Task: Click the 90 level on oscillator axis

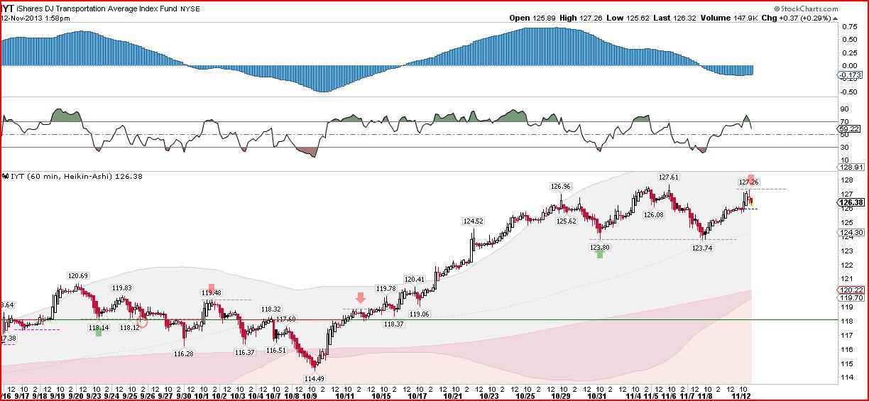Action: coord(846,109)
